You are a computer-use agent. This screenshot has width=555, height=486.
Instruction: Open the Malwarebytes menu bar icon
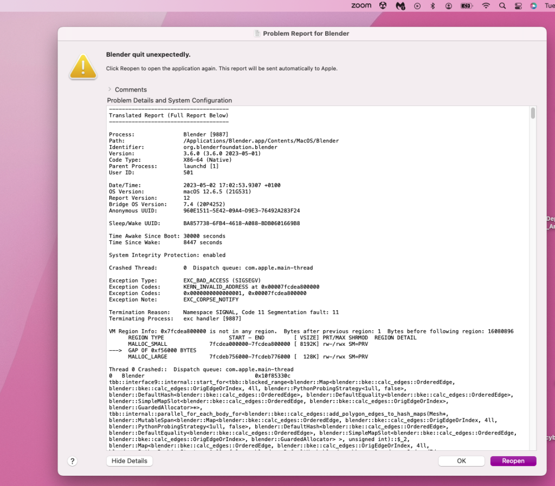(401, 5)
